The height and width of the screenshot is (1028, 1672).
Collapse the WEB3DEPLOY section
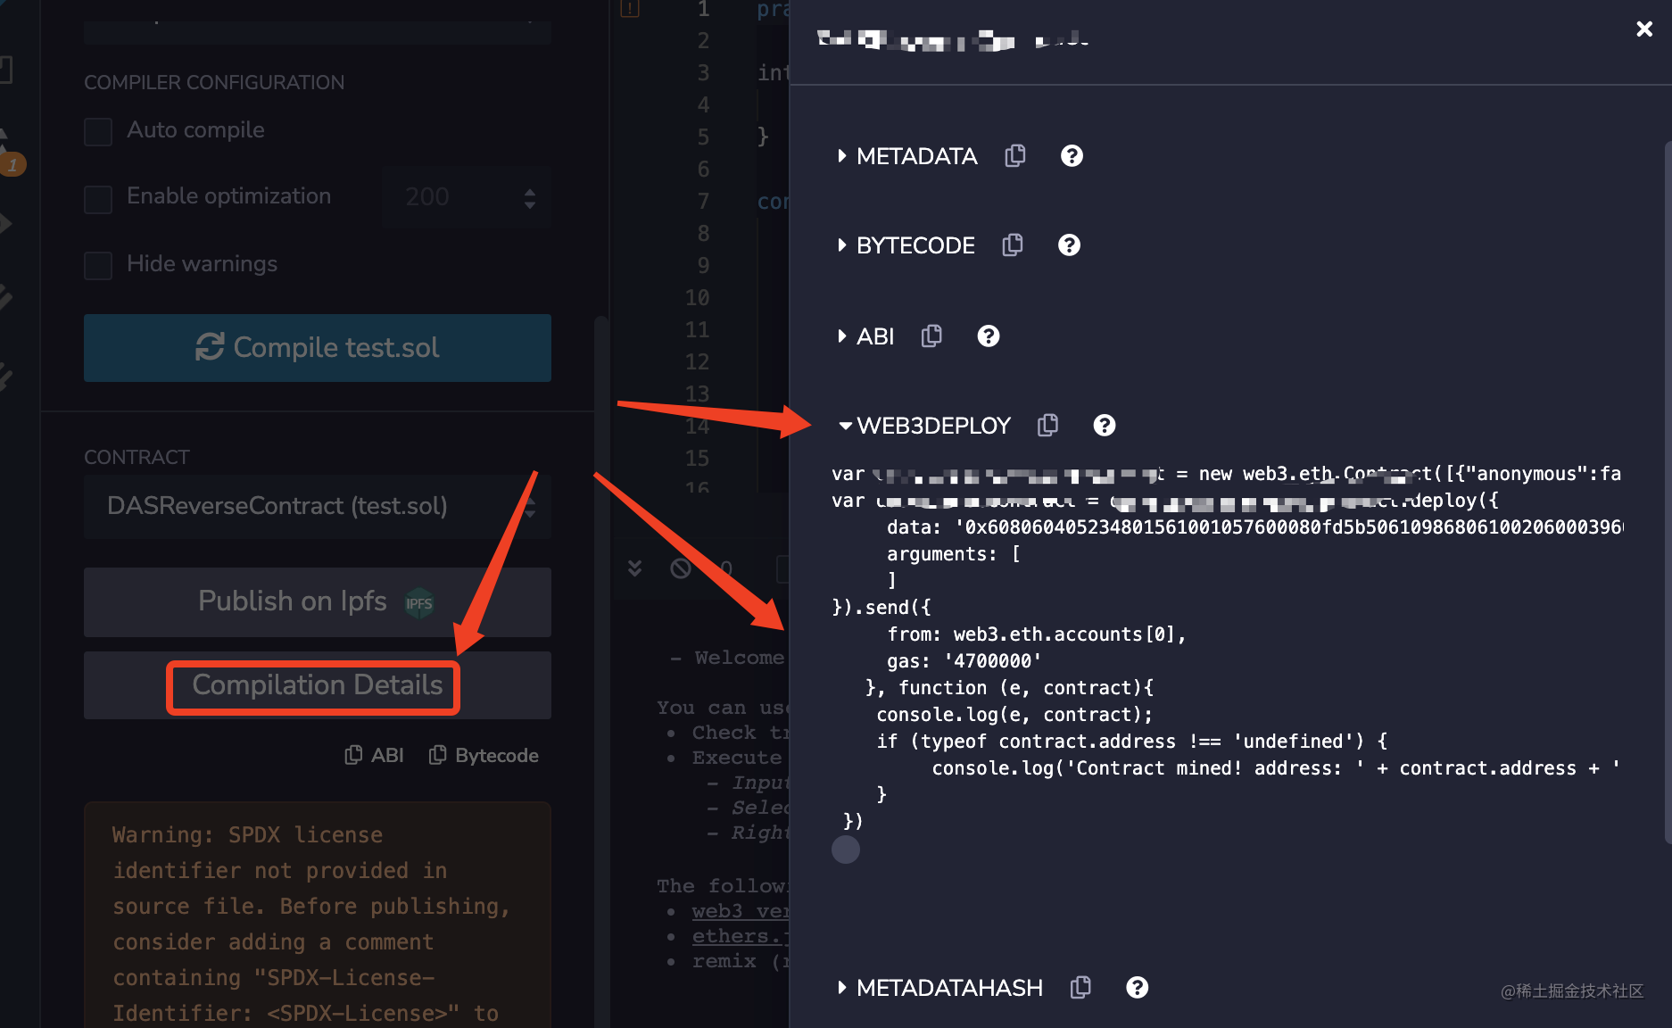click(x=845, y=426)
